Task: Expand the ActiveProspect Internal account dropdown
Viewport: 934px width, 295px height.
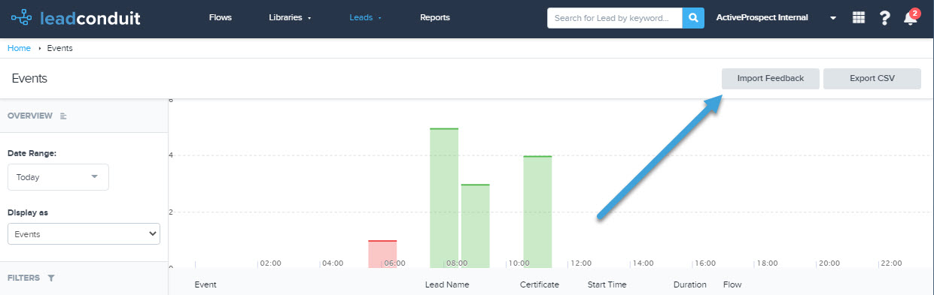Action: coord(833,18)
